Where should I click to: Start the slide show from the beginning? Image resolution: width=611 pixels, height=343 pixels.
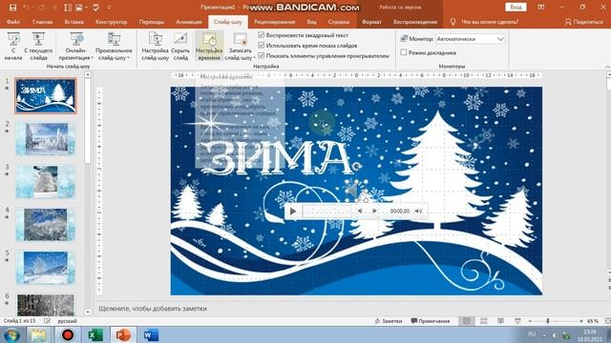(13, 47)
